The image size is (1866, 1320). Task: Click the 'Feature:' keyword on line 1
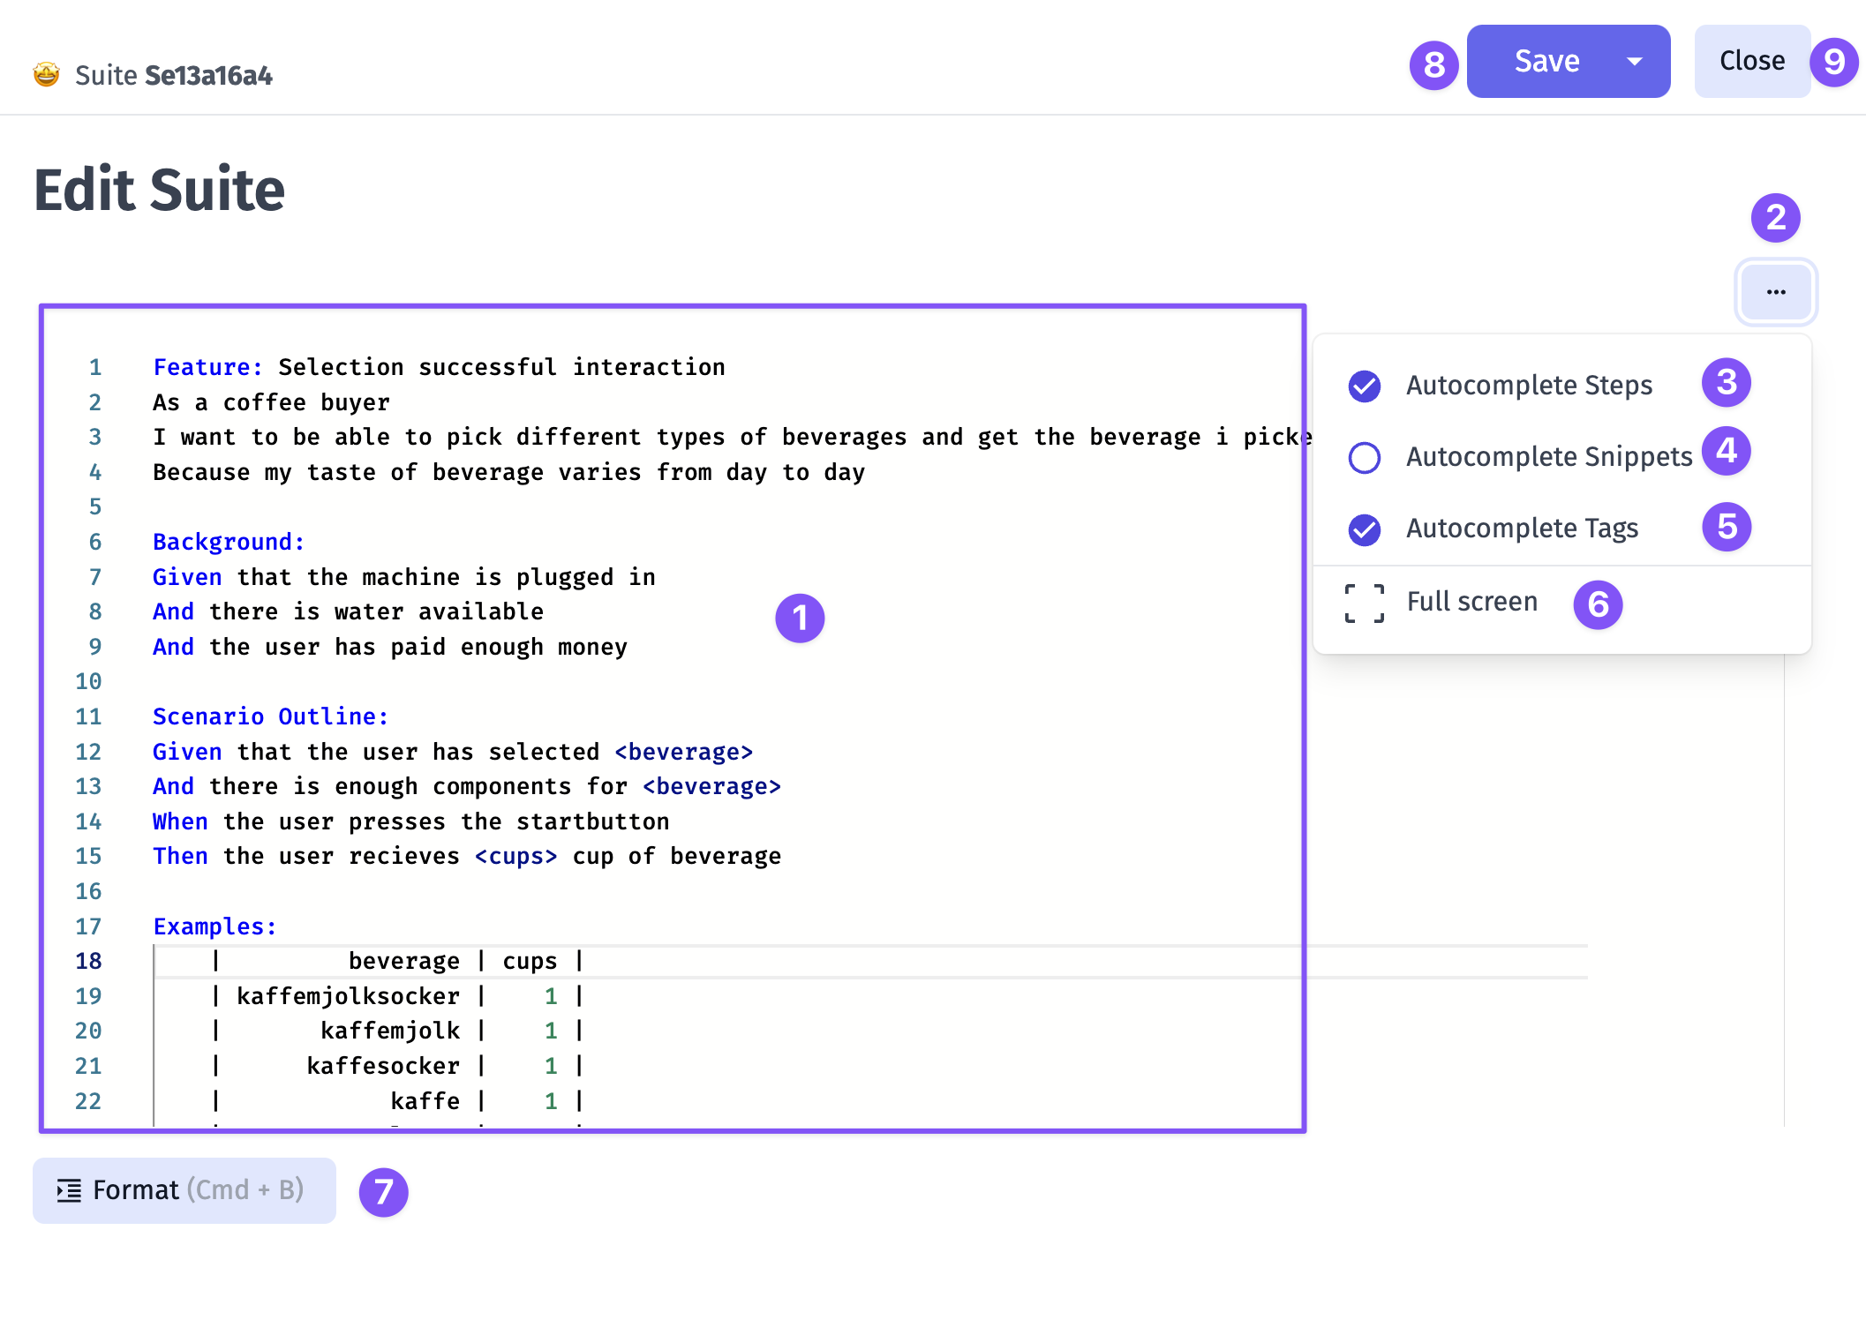tap(208, 367)
